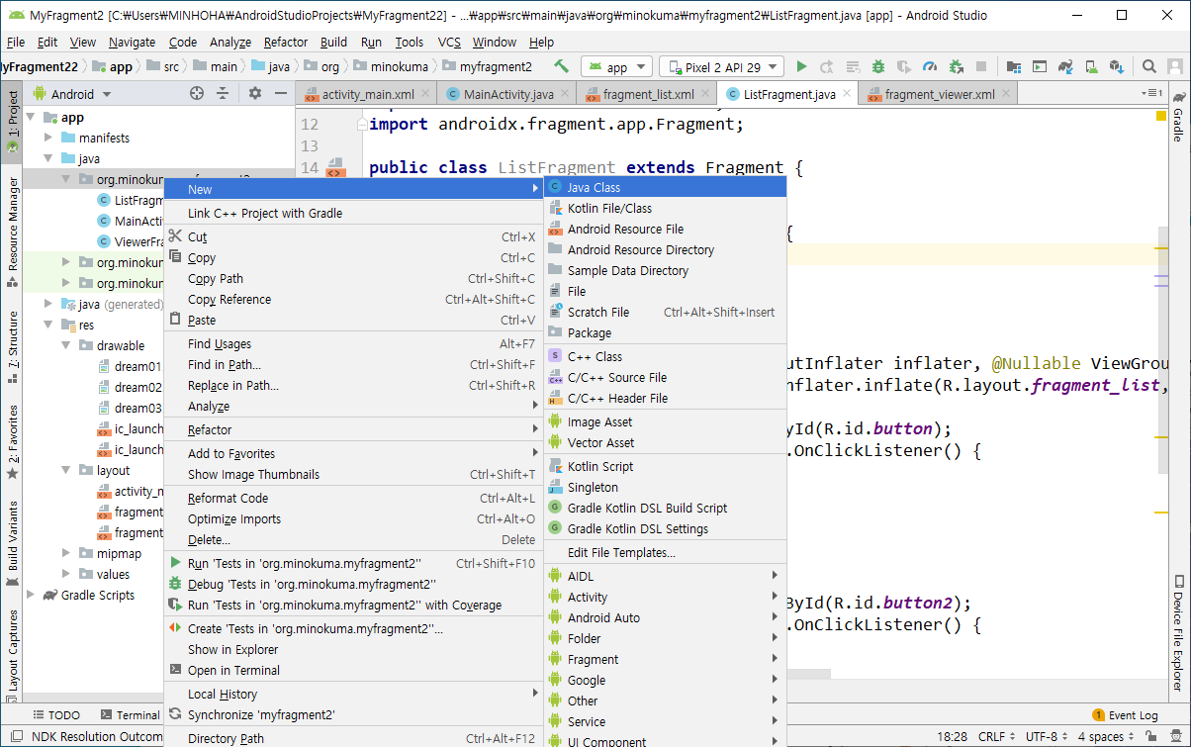Expand the values folder arrow
The width and height of the screenshot is (1191, 747).
tap(66, 575)
